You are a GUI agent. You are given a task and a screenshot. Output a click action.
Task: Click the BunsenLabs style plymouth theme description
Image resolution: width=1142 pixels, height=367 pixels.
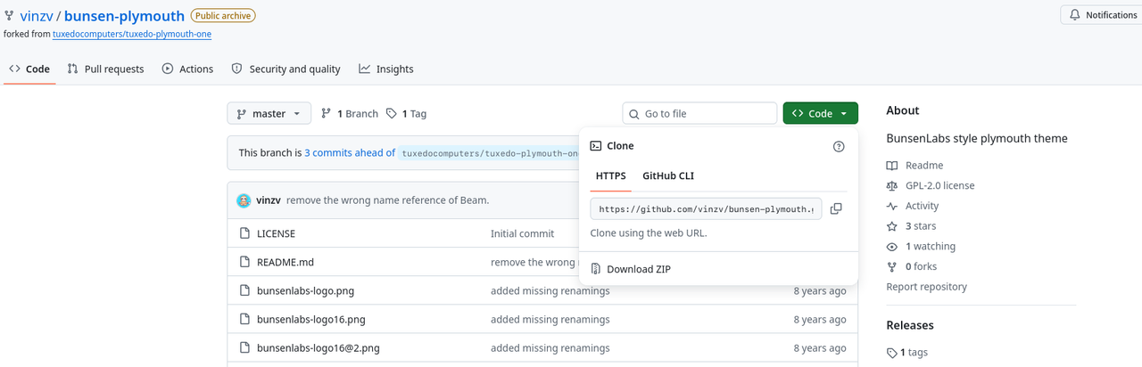click(977, 138)
